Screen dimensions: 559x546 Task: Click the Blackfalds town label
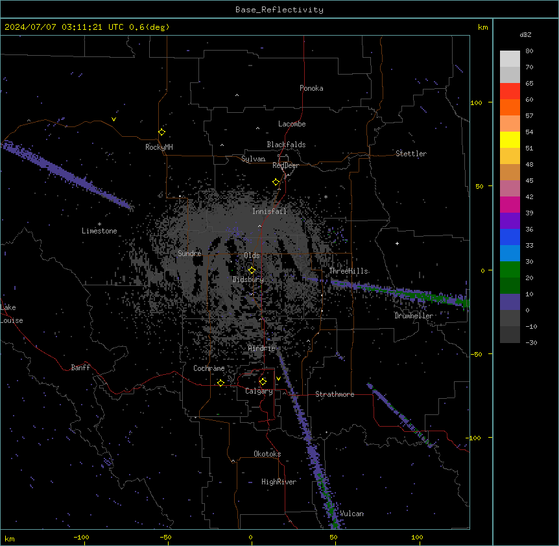(286, 145)
